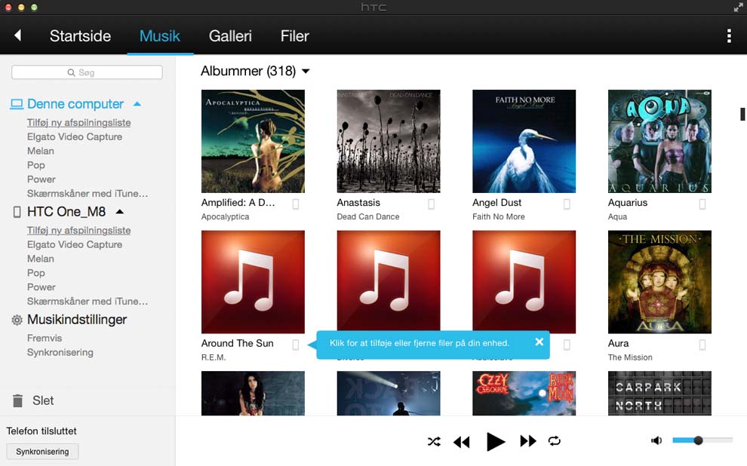
Task: Select Pop playlist under Denne computer
Action: (35, 165)
